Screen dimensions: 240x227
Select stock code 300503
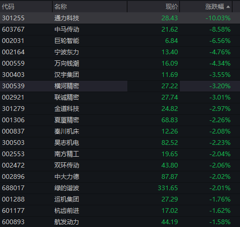(13, 143)
